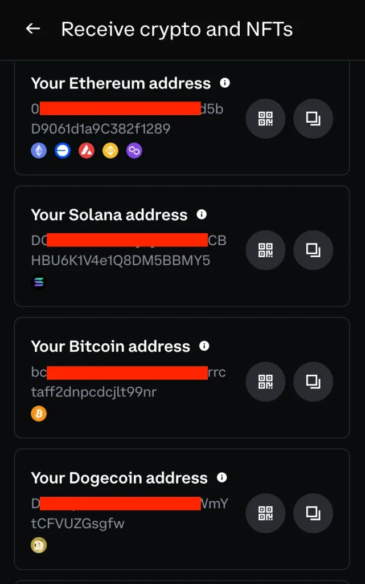This screenshot has width=365, height=584.
Task: Copy your Solana address
Action: coord(313,250)
